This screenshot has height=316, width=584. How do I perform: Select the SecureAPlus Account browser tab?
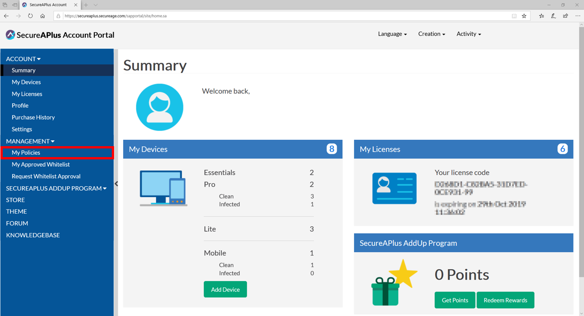48,5
